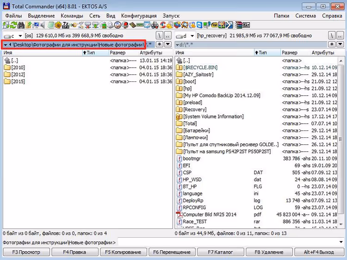The height and width of the screenshot is (260, 347).
Task: Open the Конфигурация menu
Action: (139, 16)
